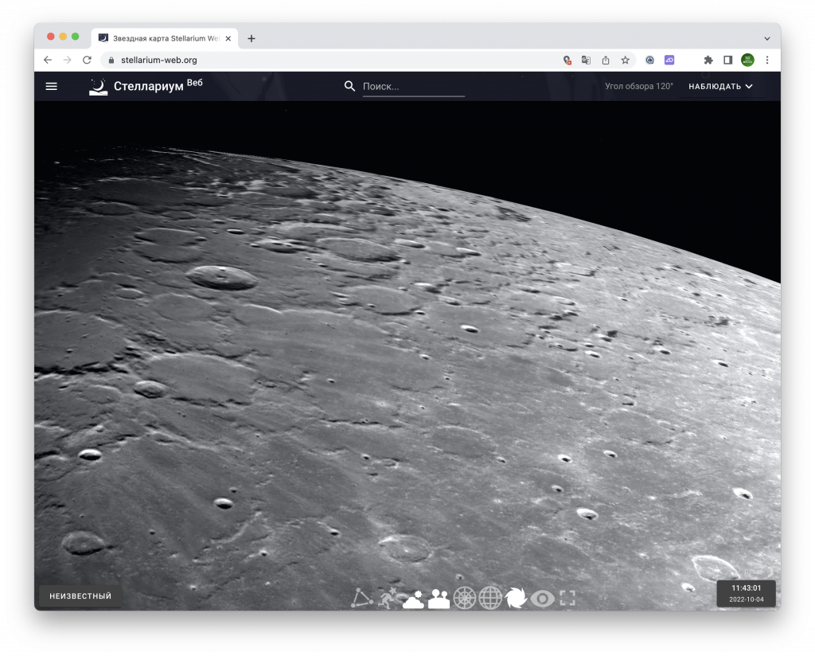Open a new browser tab
Viewport: 815px width, 656px height.
click(x=252, y=38)
